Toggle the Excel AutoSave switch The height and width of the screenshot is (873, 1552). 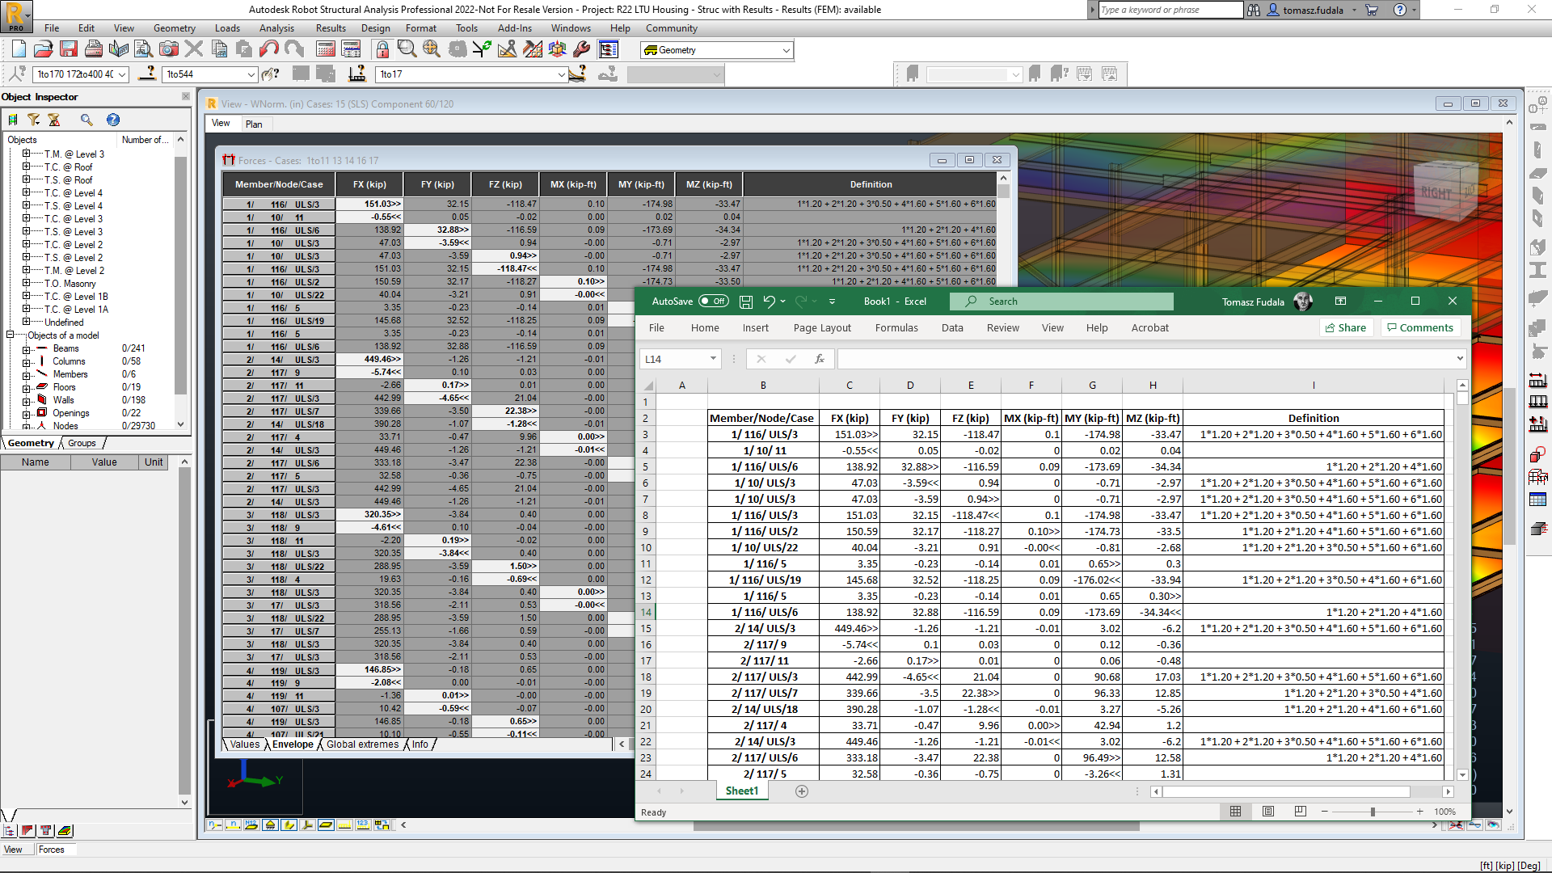(713, 302)
